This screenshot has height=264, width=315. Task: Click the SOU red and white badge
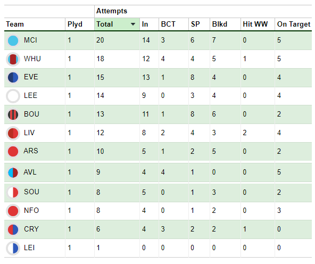pos(13,193)
